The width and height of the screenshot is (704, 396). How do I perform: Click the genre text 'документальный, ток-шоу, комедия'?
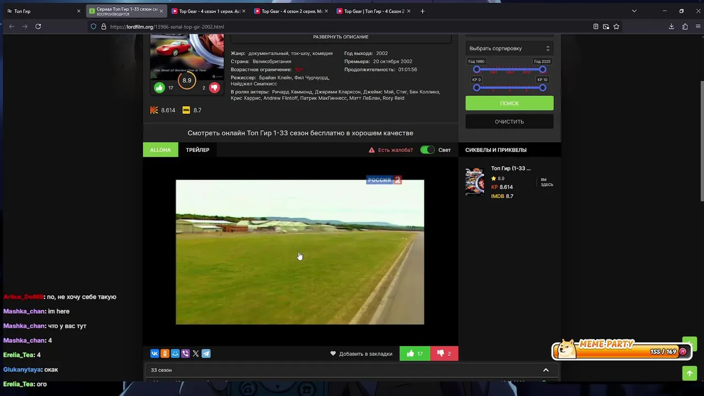click(x=290, y=53)
